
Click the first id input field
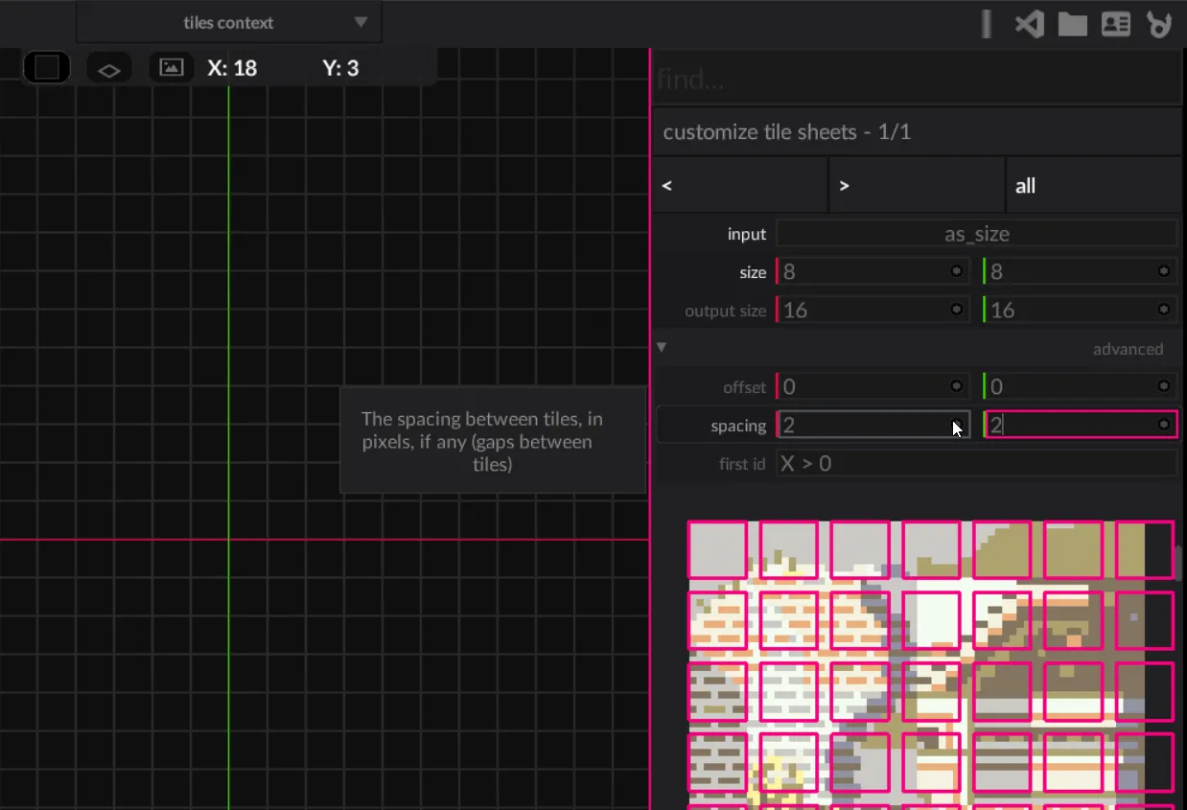976,464
